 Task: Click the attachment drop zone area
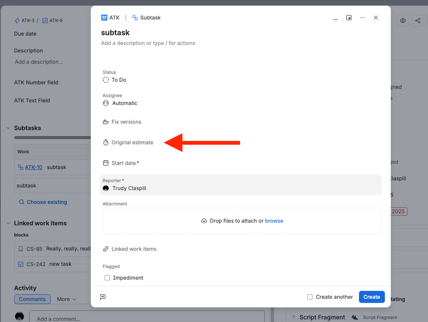click(242, 221)
